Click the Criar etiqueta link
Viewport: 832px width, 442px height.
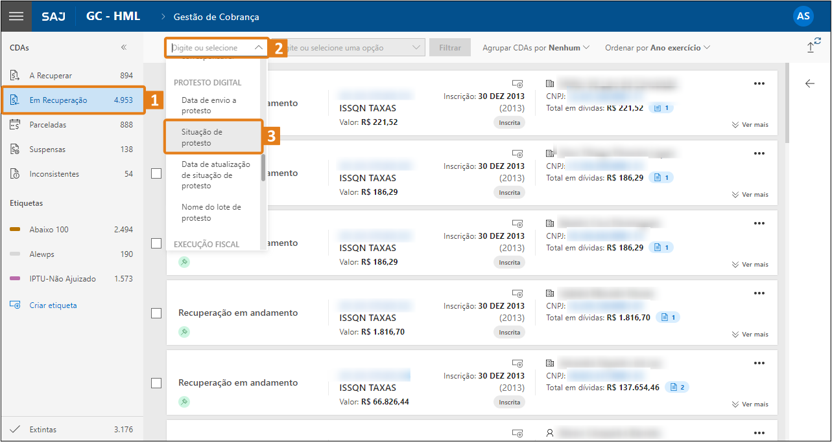tap(53, 305)
